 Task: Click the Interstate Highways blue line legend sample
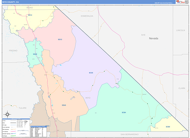click(x=13, y=134)
